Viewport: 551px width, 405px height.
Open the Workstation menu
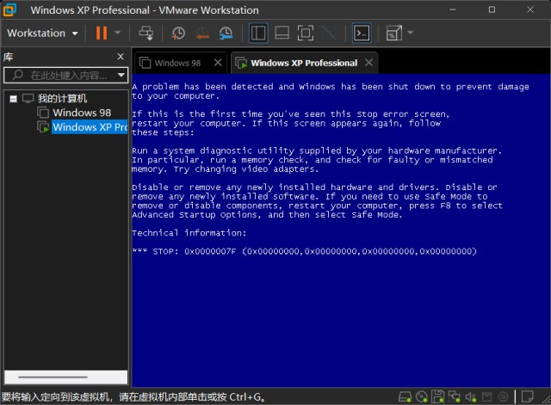tap(42, 33)
